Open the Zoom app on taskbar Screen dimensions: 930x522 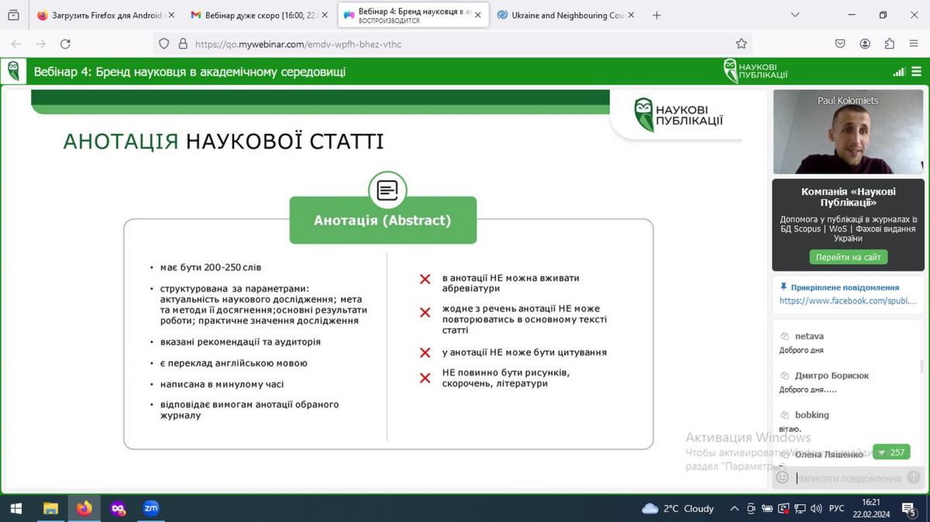tap(151, 509)
